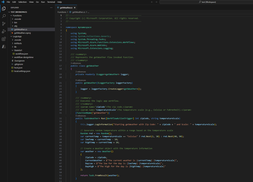Open workflow.json file in explorer
This screenshot has height=182, width=253.
click(x=22, y=54)
